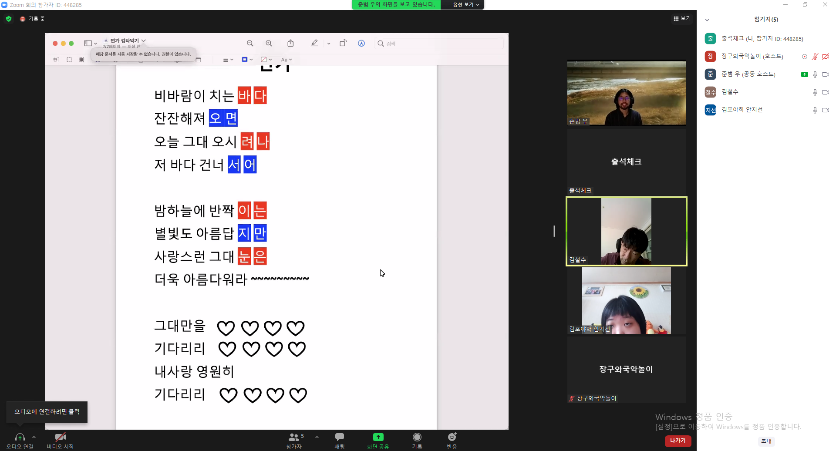
Task: Toggle the Preview sidebar view icon
Action: pos(88,43)
